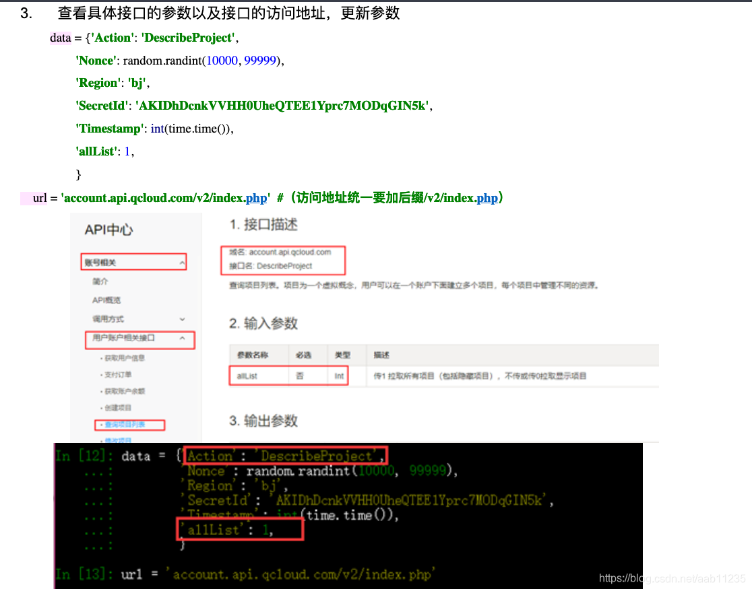Click the 'In [12]' terminal prompt
The height and width of the screenshot is (591, 752).
coord(84,456)
